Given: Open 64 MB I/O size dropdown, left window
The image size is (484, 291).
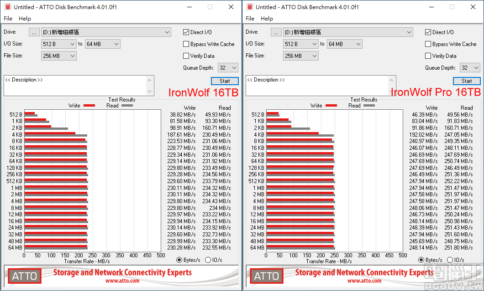Looking at the screenshot, I should [x=102, y=44].
